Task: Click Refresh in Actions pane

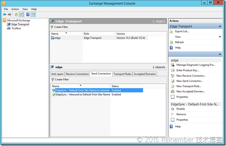Action: tap(179, 42)
